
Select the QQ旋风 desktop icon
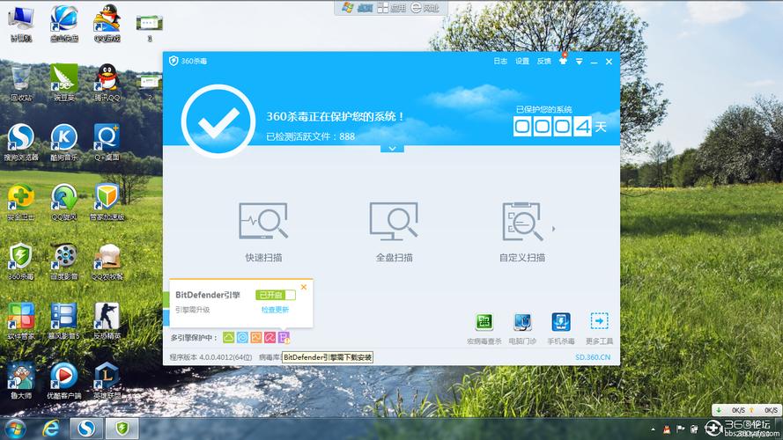tap(64, 202)
